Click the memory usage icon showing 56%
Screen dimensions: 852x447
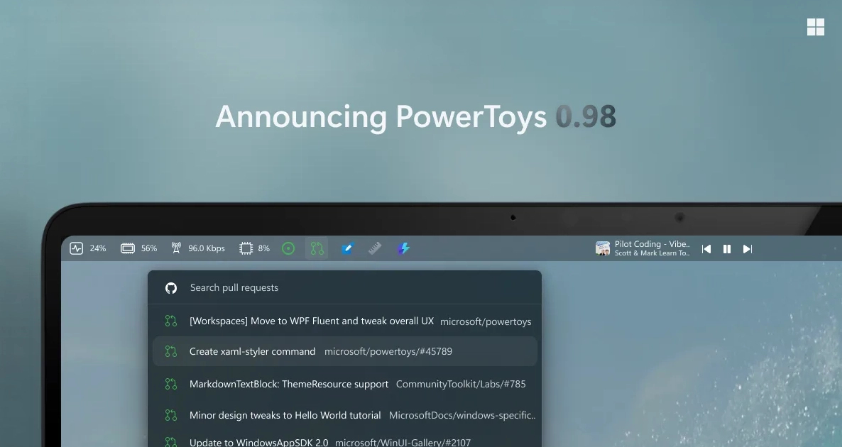128,248
